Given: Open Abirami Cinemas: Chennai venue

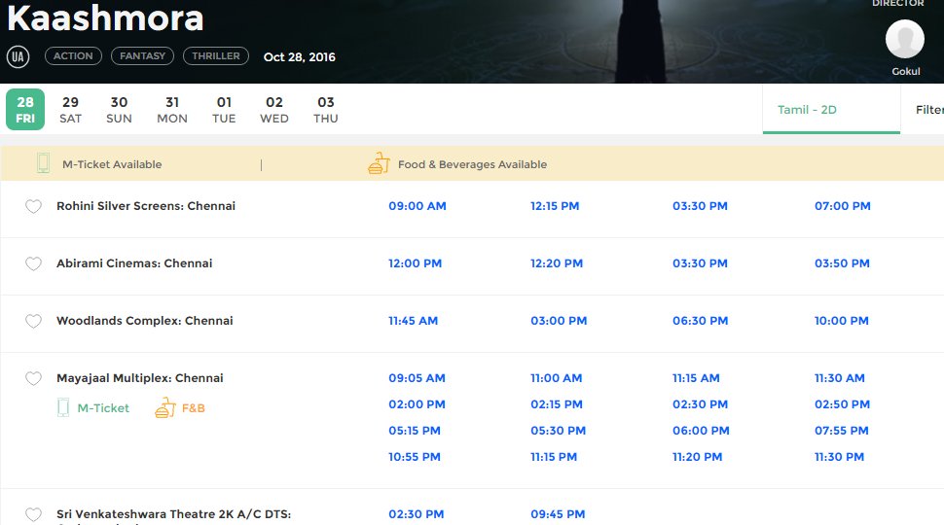Looking at the screenshot, I should [x=134, y=262].
